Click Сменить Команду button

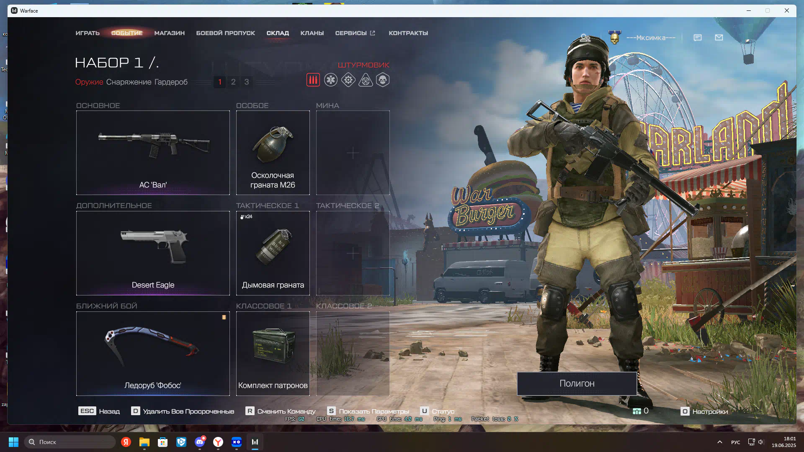[281, 411]
